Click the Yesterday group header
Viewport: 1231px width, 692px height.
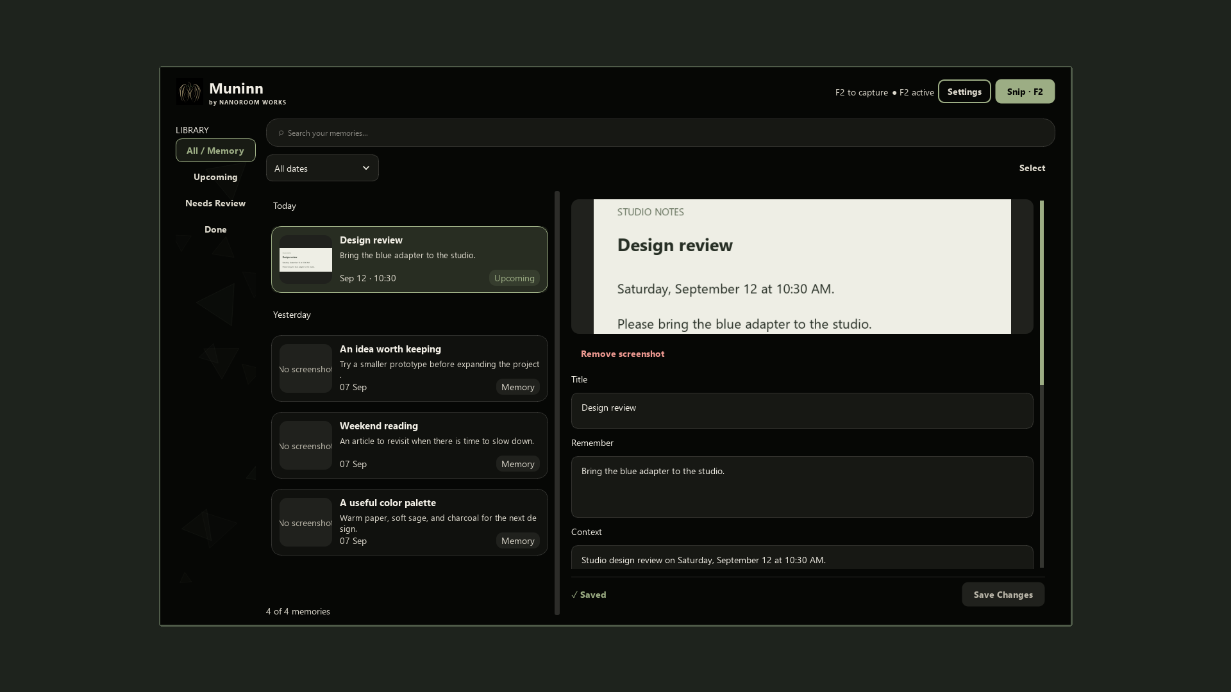(x=292, y=315)
